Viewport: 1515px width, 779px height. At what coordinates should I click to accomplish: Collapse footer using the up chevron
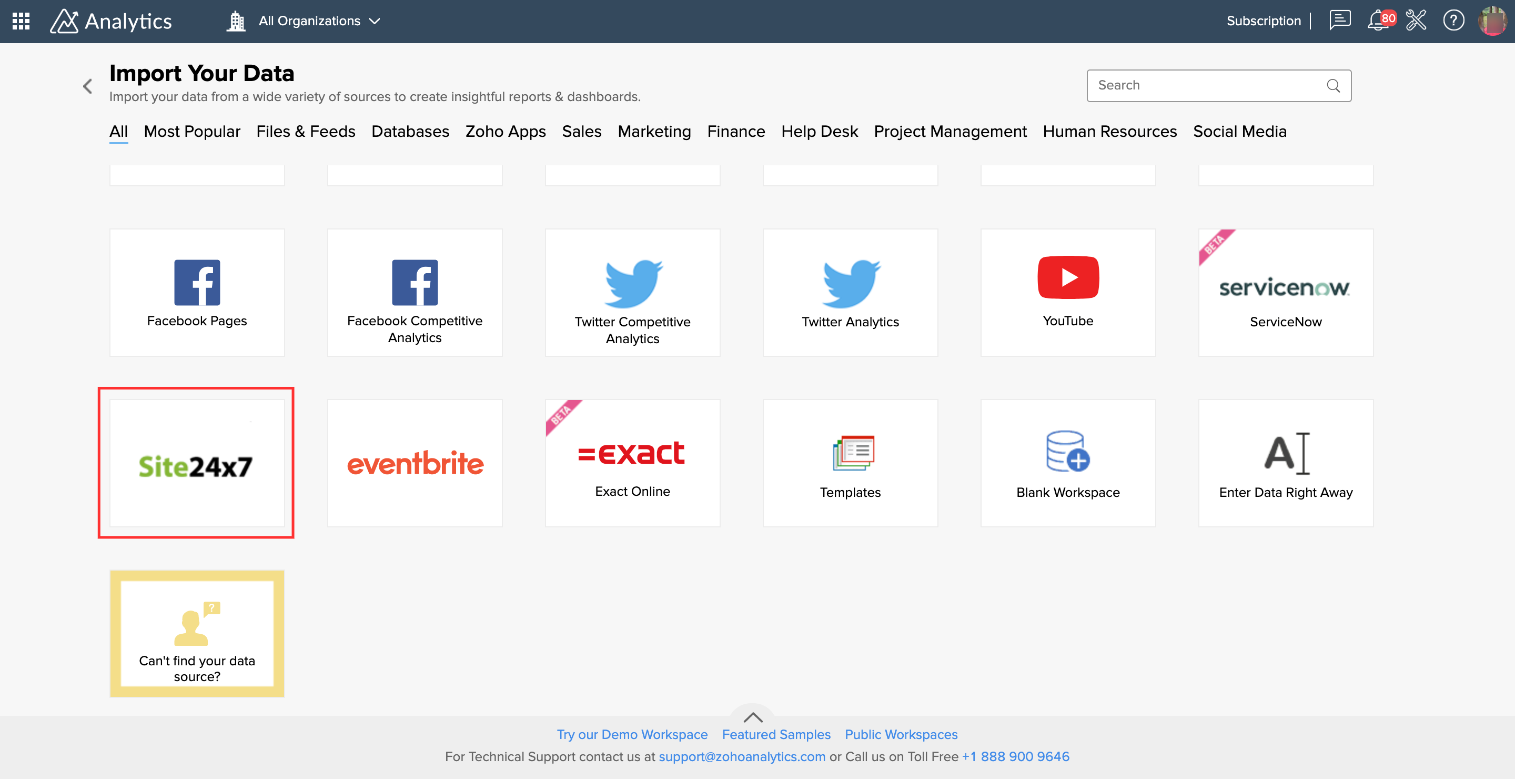coord(753,717)
